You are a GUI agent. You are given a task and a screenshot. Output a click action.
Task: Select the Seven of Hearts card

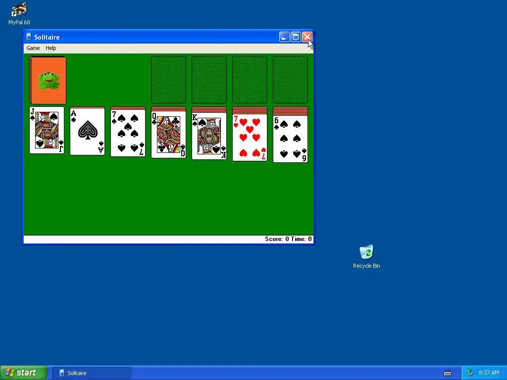click(x=250, y=138)
